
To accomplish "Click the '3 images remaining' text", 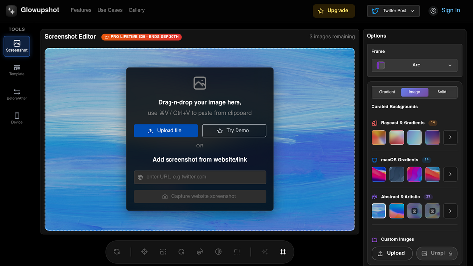I will [x=332, y=37].
